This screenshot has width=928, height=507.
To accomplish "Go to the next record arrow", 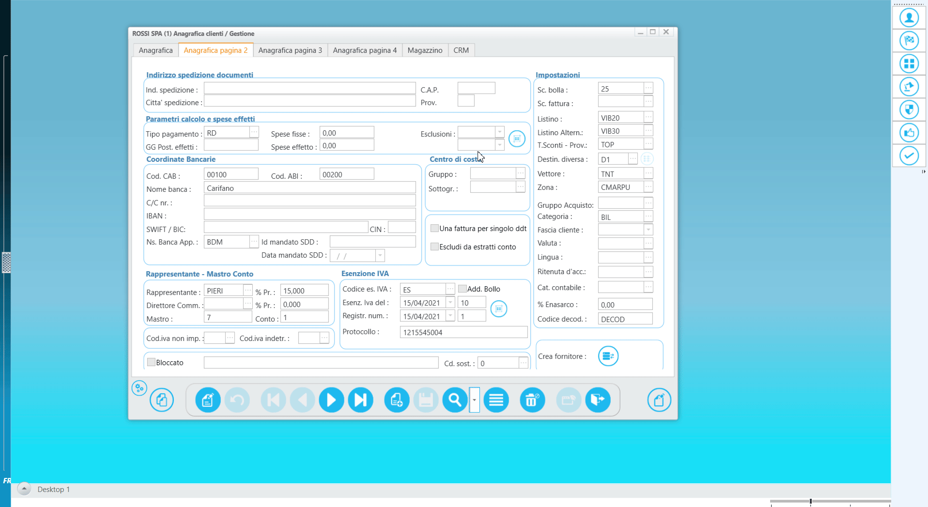I will click(x=331, y=400).
